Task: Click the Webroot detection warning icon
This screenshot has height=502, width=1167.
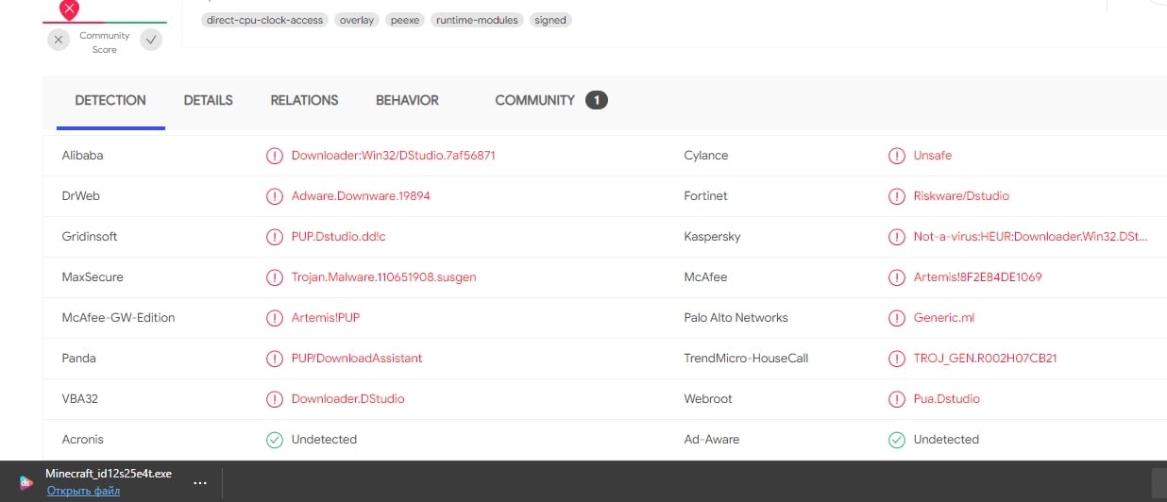Action: coord(897,399)
